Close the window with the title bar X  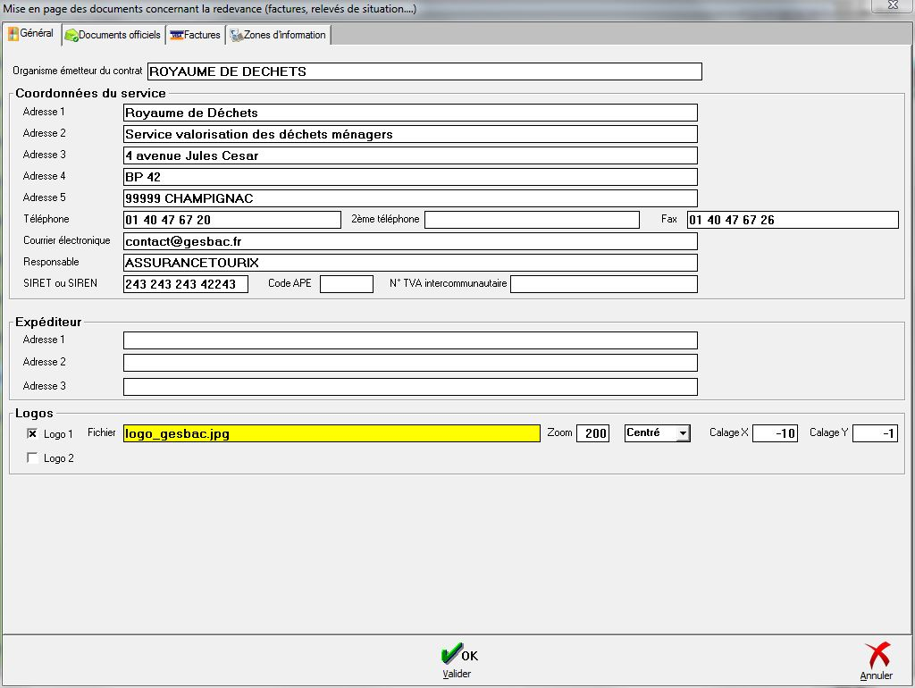[x=892, y=5]
